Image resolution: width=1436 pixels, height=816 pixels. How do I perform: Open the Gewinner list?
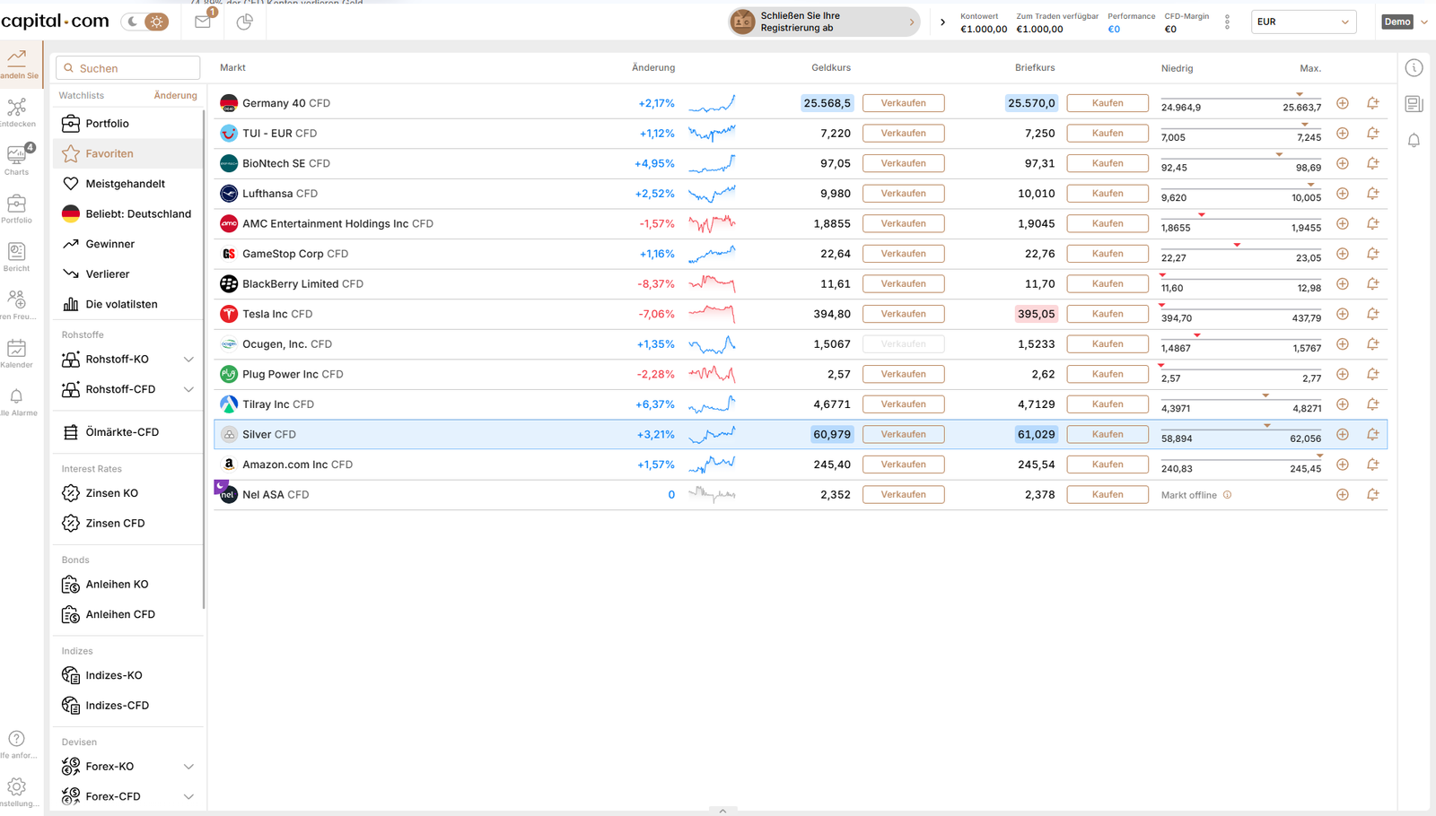pos(127,244)
